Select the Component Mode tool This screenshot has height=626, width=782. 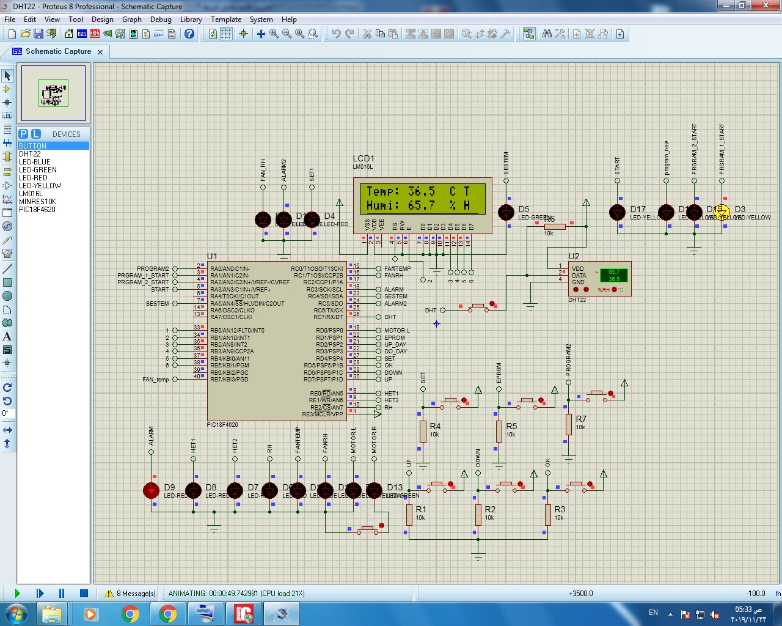click(7, 89)
